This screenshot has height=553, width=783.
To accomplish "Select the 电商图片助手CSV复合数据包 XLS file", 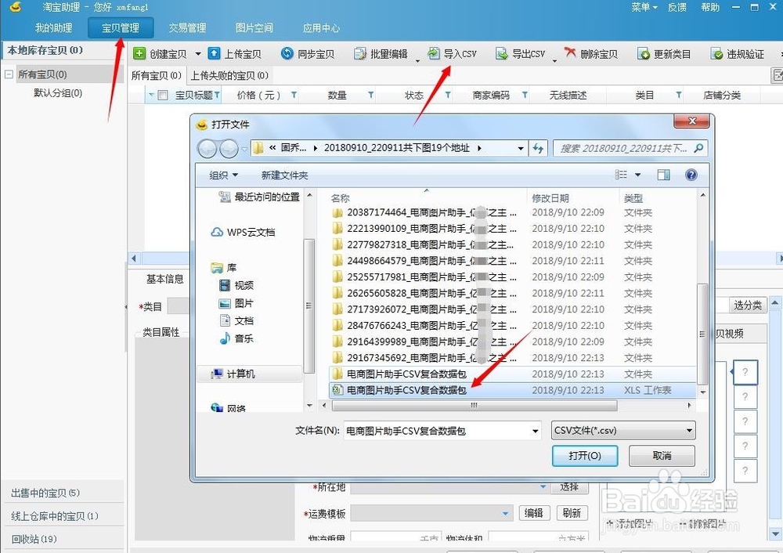I will (512, 390).
